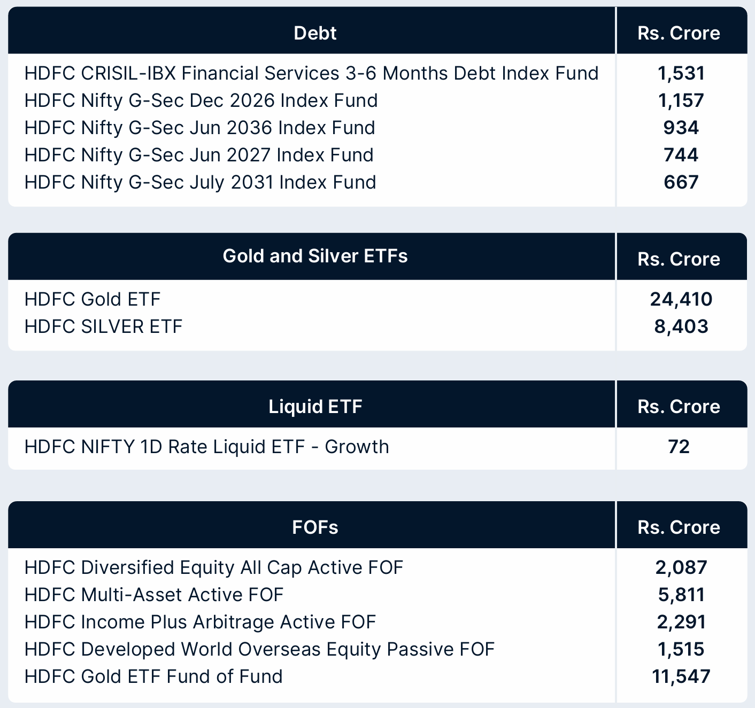Click Rs. Crore header in Debt table
This screenshot has width=755, height=708.
coord(679,33)
